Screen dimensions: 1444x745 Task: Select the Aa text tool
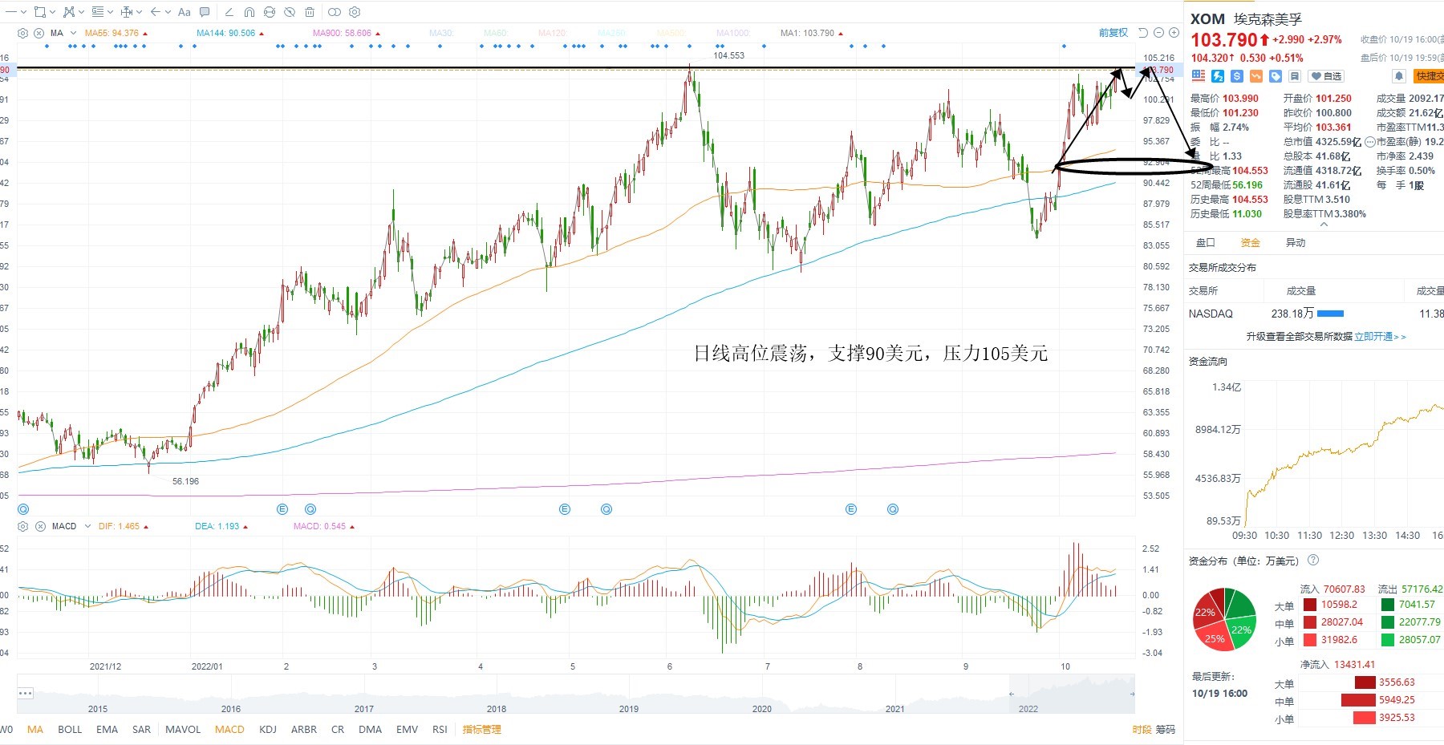coord(185,12)
